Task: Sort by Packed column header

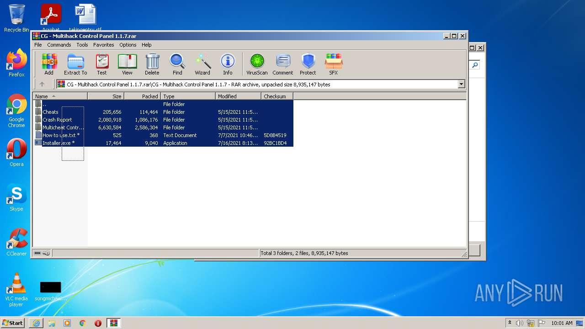Action: tap(142, 96)
